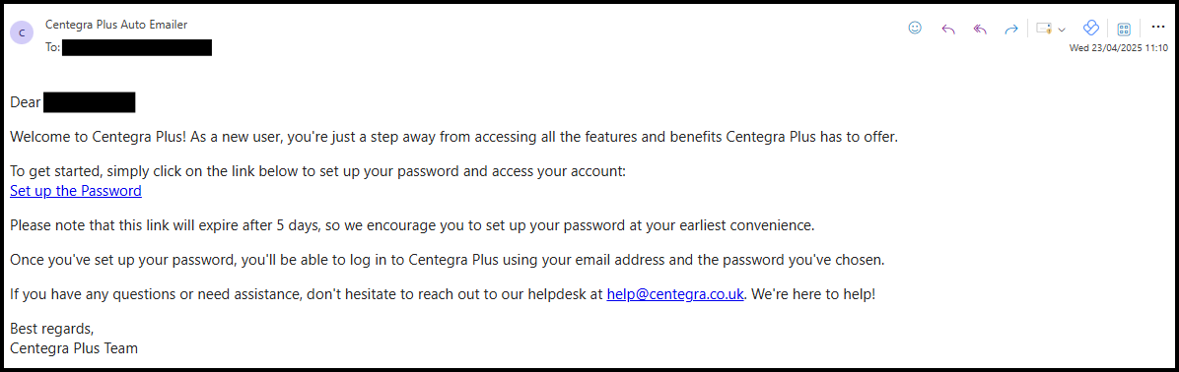Click the envelope with warning badge icon
The width and height of the screenshot is (1179, 372).
pyautogui.click(x=1044, y=29)
